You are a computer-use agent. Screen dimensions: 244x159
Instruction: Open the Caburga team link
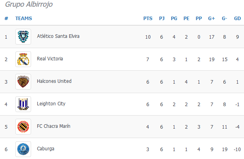pos(46,149)
